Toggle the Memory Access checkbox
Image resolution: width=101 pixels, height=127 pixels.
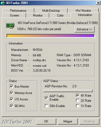11,93
